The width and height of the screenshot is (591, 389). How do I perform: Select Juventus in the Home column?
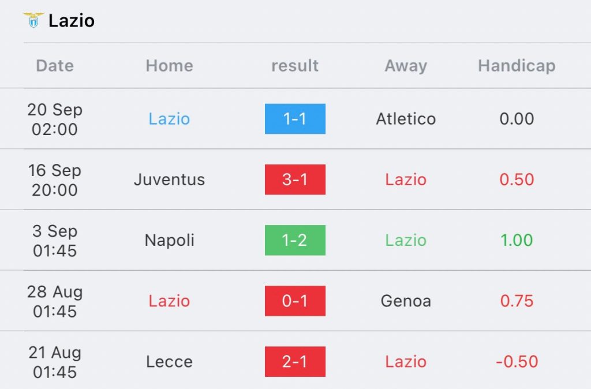[x=169, y=179]
